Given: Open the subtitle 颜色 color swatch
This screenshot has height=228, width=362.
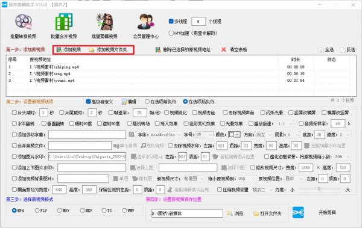Looking at the screenshot, I should pyautogui.click(x=234, y=135).
